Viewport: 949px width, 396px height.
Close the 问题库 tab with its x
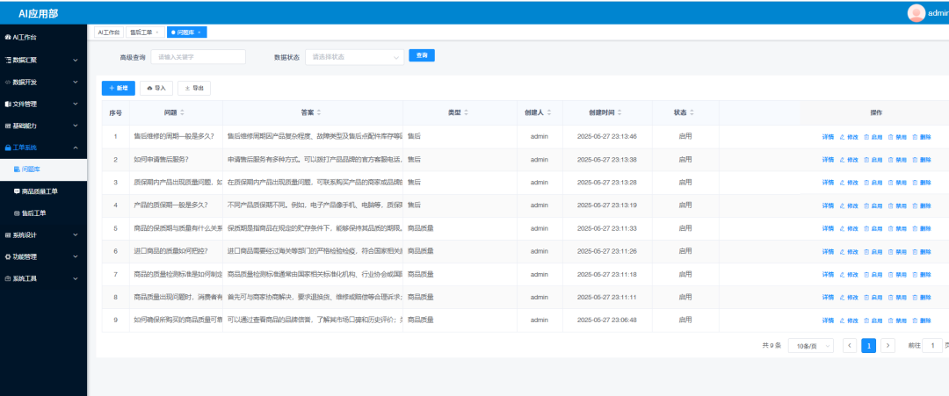[x=199, y=32]
